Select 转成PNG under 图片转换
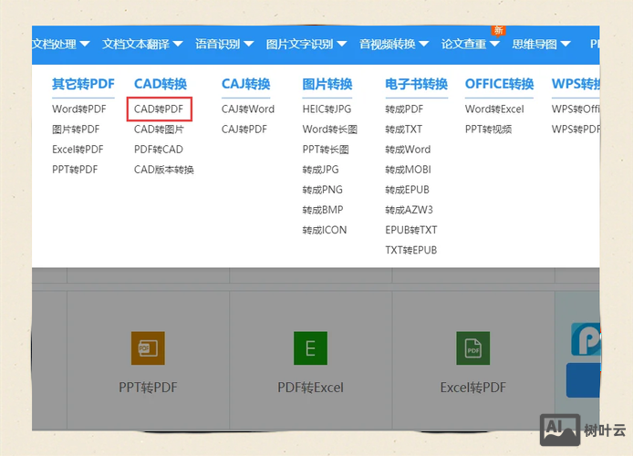 click(323, 190)
